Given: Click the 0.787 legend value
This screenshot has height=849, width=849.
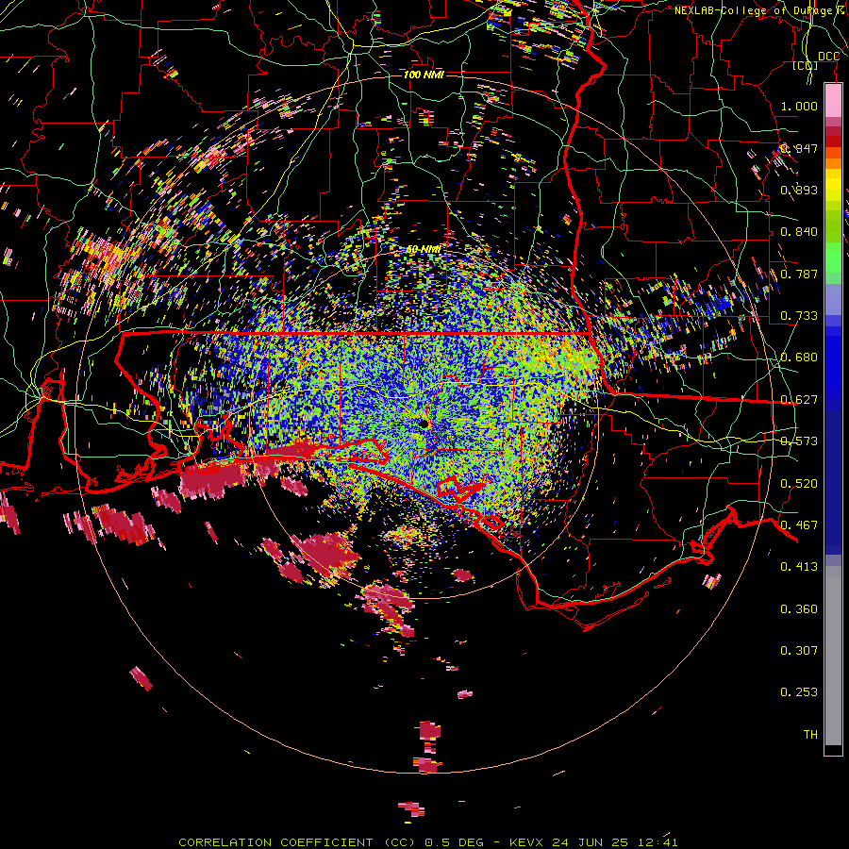Looking at the screenshot, I should tap(799, 274).
